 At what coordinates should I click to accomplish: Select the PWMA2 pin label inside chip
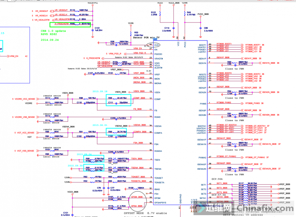coord(202,158)
